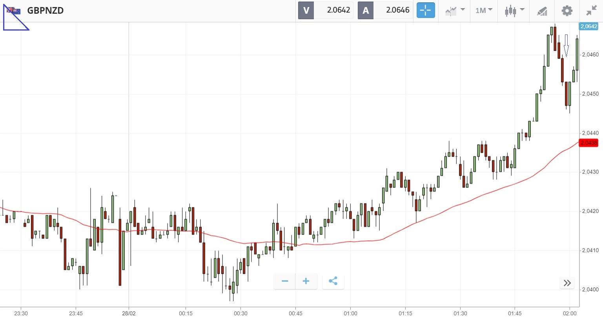Expand the candlestick chart type menu

tap(514, 11)
